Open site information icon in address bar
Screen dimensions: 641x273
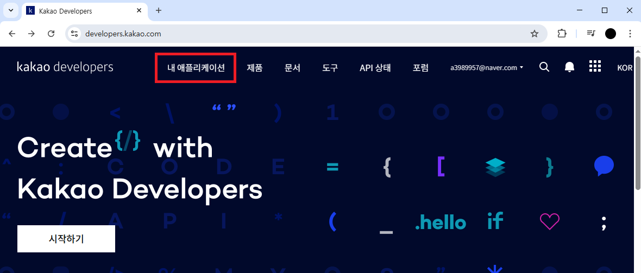74,34
